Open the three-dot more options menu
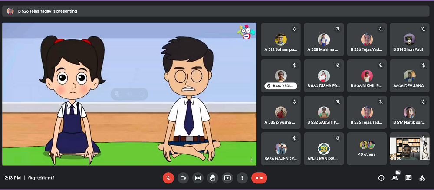The height and width of the screenshot is (190, 434). pyautogui.click(x=242, y=178)
